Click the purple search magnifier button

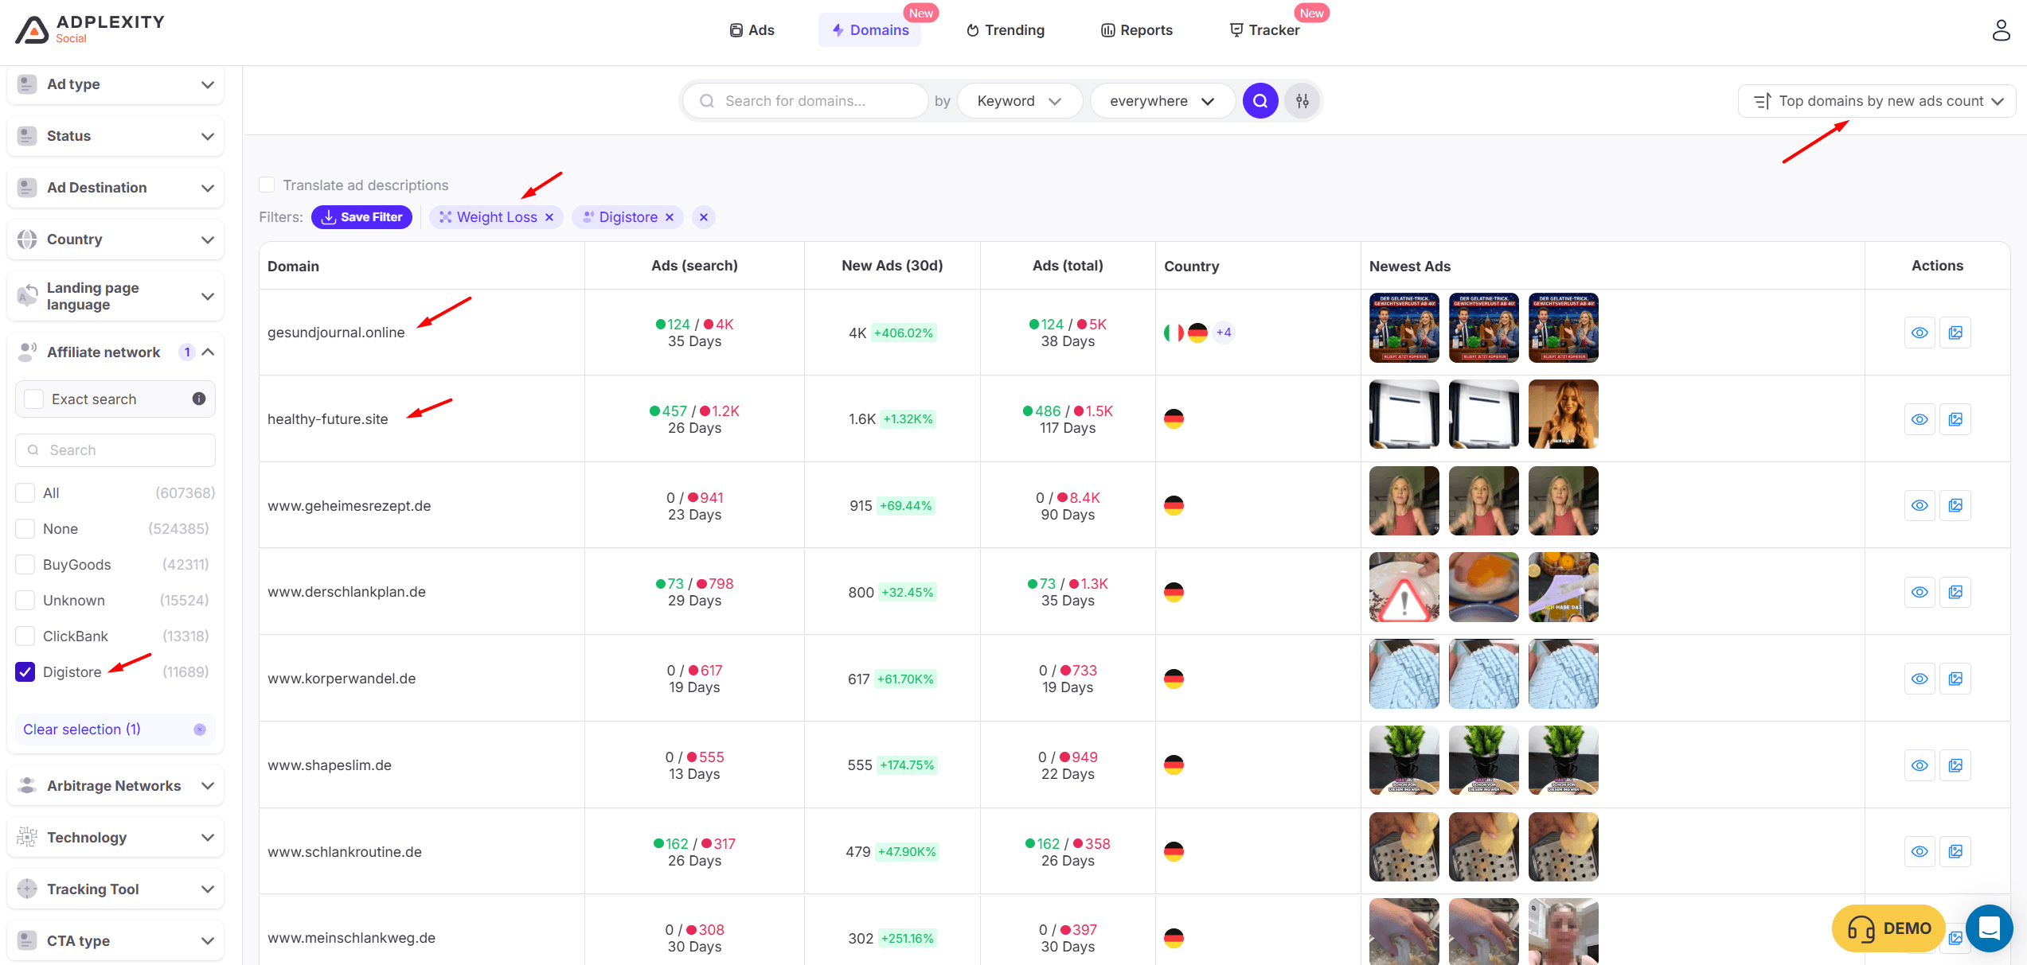pyautogui.click(x=1260, y=101)
